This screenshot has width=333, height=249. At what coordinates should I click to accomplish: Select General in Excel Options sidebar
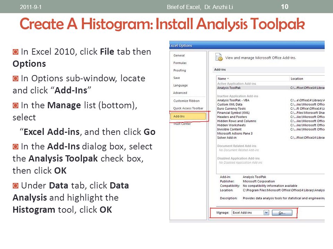[179, 55]
